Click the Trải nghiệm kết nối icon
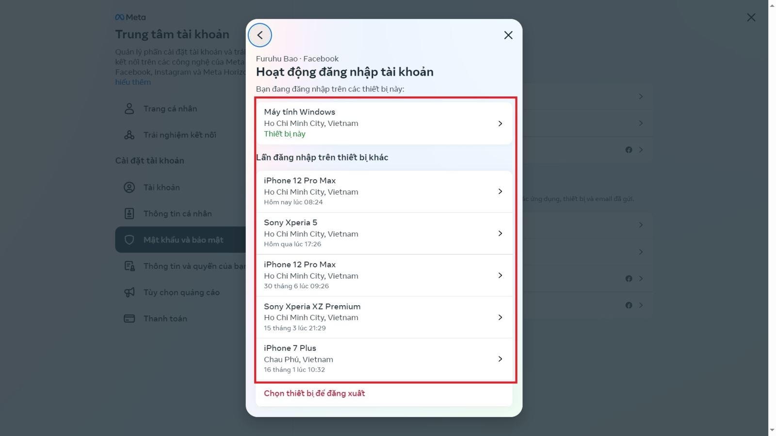The width and height of the screenshot is (776, 436). click(x=129, y=135)
